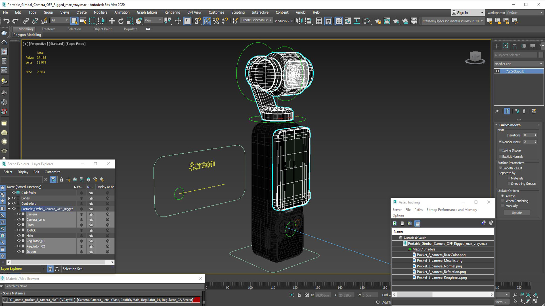Enable Smooth Result checkbox in TurboSmooth
Screen dimensions: 545x306
click(x=501, y=168)
